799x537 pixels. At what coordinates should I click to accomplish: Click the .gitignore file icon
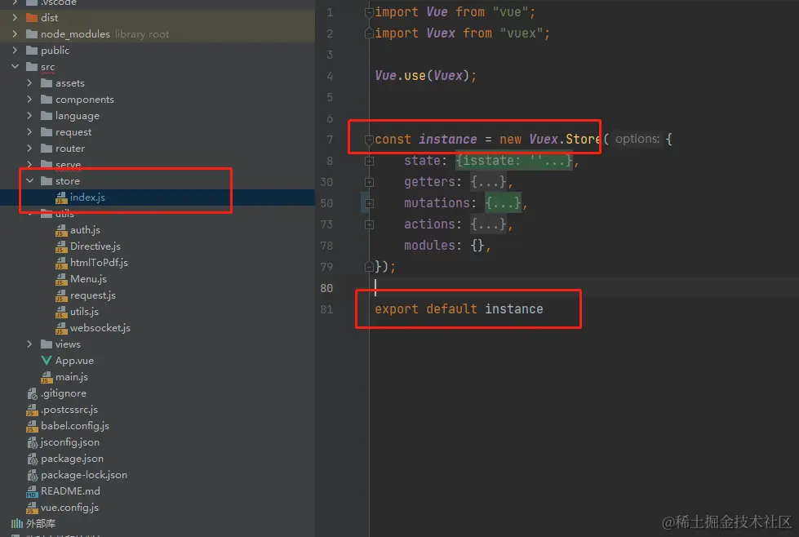tap(32, 393)
